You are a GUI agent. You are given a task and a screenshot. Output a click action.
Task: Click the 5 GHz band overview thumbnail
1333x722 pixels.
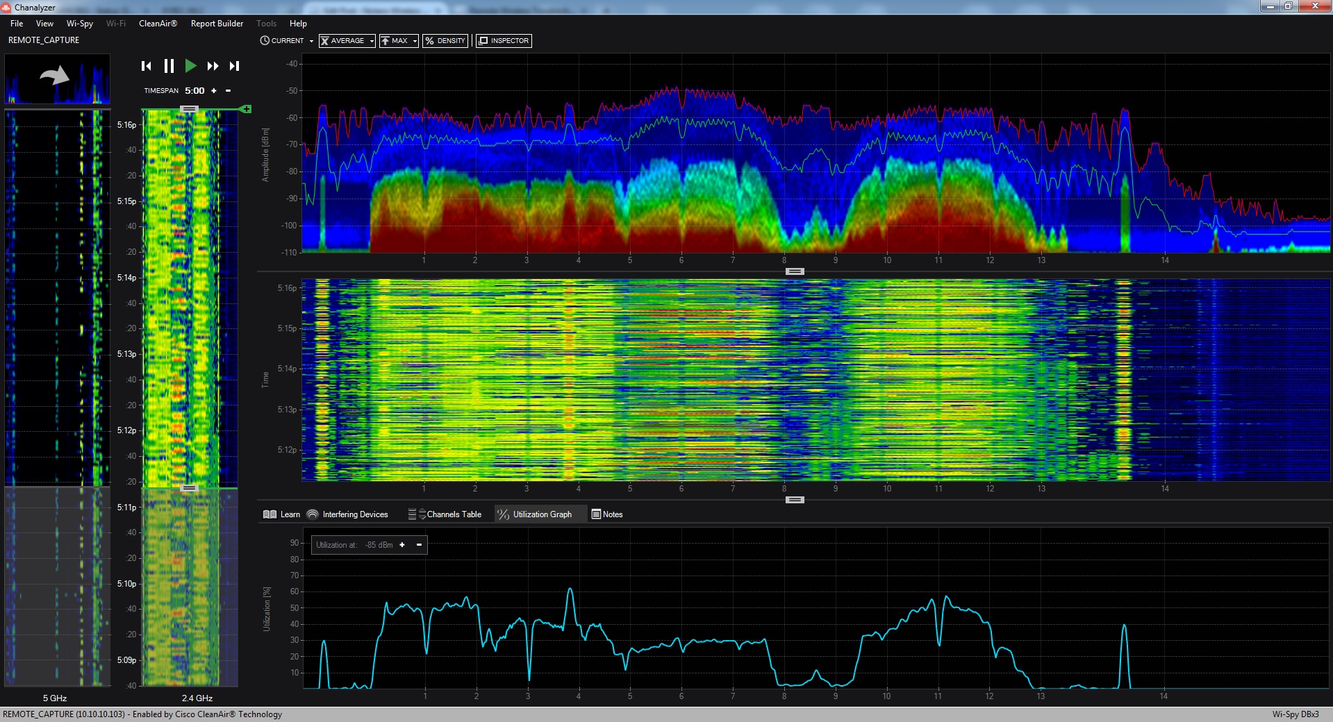(x=57, y=79)
